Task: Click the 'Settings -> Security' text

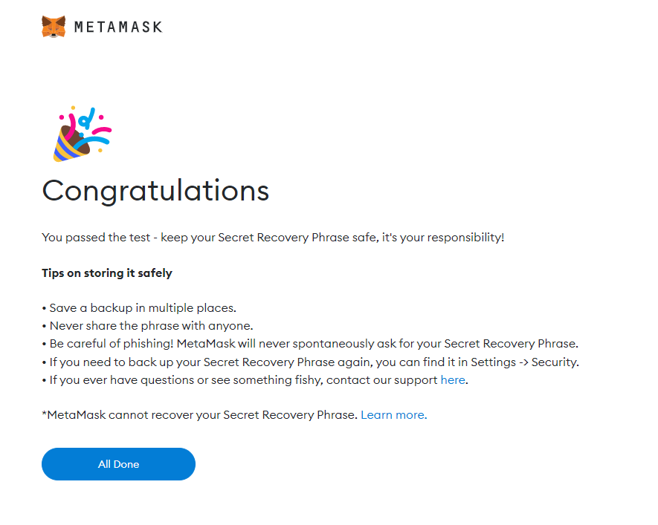Action: point(525,362)
